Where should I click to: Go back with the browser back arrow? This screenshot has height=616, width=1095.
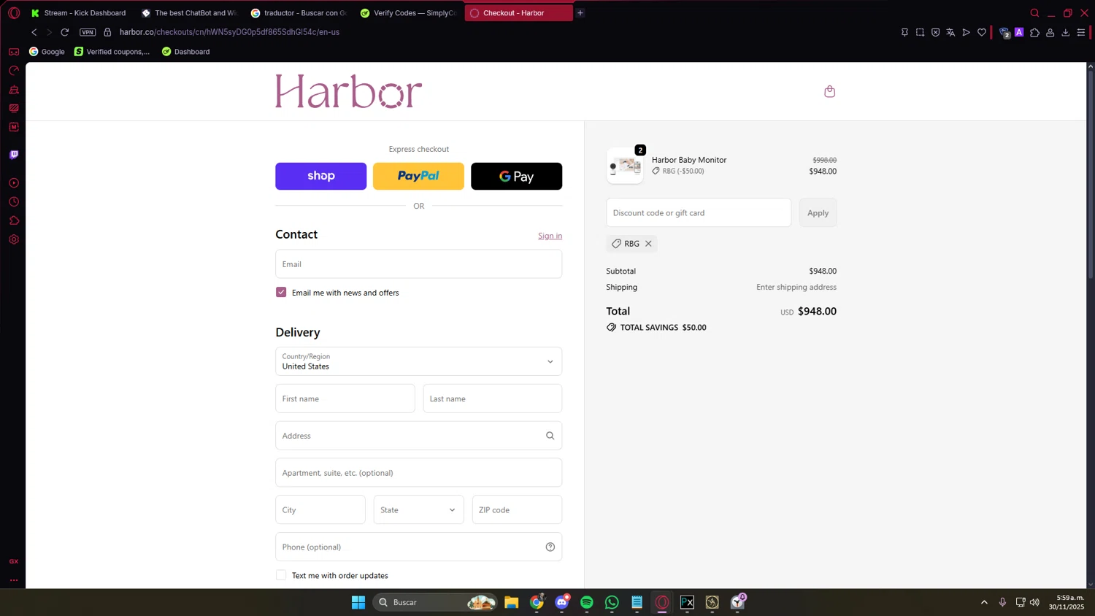click(x=34, y=32)
